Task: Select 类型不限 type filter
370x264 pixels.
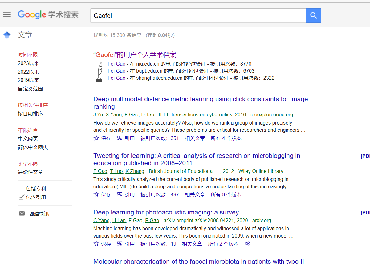Action: (28, 164)
